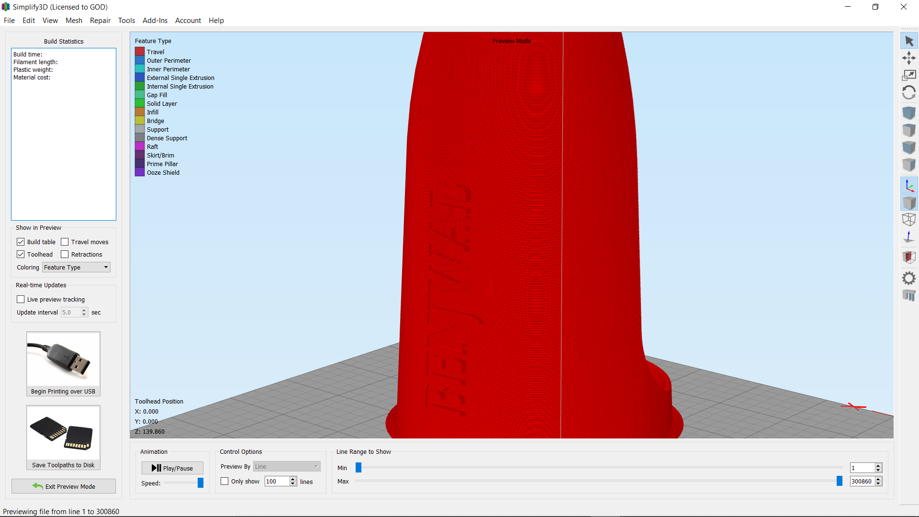This screenshot has height=517, width=919.
Task: Activate the move model tool
Action: tap(909, 57)
